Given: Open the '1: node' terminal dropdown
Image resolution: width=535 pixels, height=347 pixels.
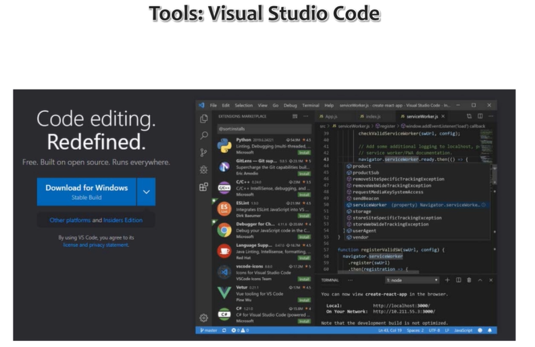Looking at the screenshot, I should (412, 280).
